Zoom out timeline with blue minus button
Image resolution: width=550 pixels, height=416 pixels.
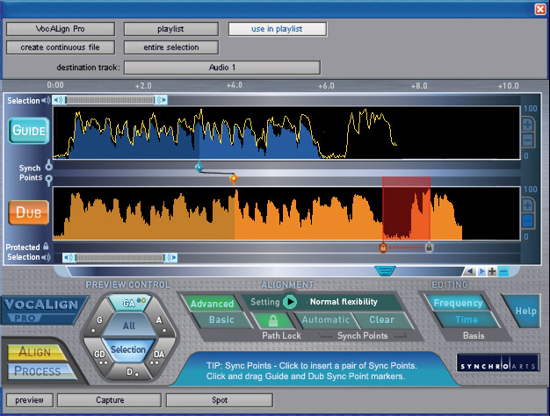pos(503,271)
